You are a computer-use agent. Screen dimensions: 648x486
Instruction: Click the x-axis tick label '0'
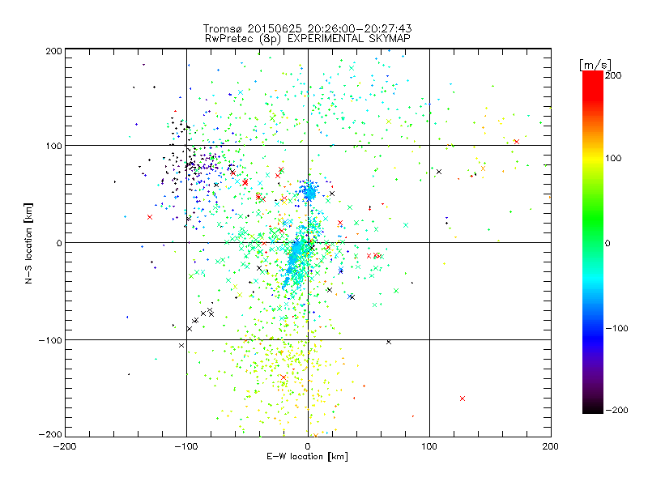click(x=308, y=446)
